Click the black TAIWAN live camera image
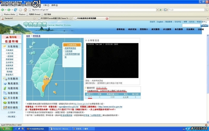Image resolution: width=209 pixels, height=131 pixels. click(112, 61)
